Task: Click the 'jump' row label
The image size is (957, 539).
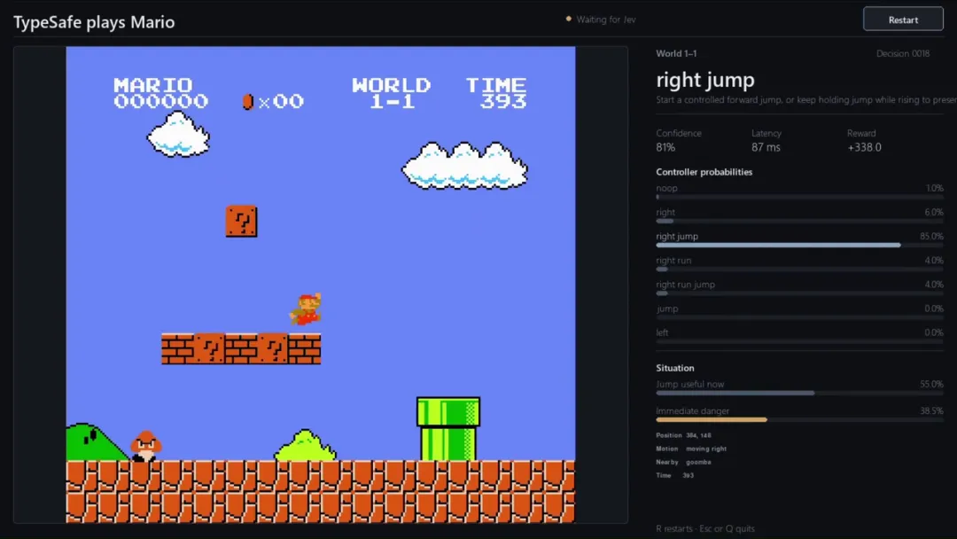Action: click(x=667, y=309)
